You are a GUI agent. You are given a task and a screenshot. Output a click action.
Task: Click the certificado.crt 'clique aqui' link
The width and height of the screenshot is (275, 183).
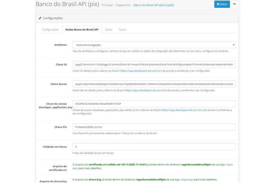click(x=229, y=165)
